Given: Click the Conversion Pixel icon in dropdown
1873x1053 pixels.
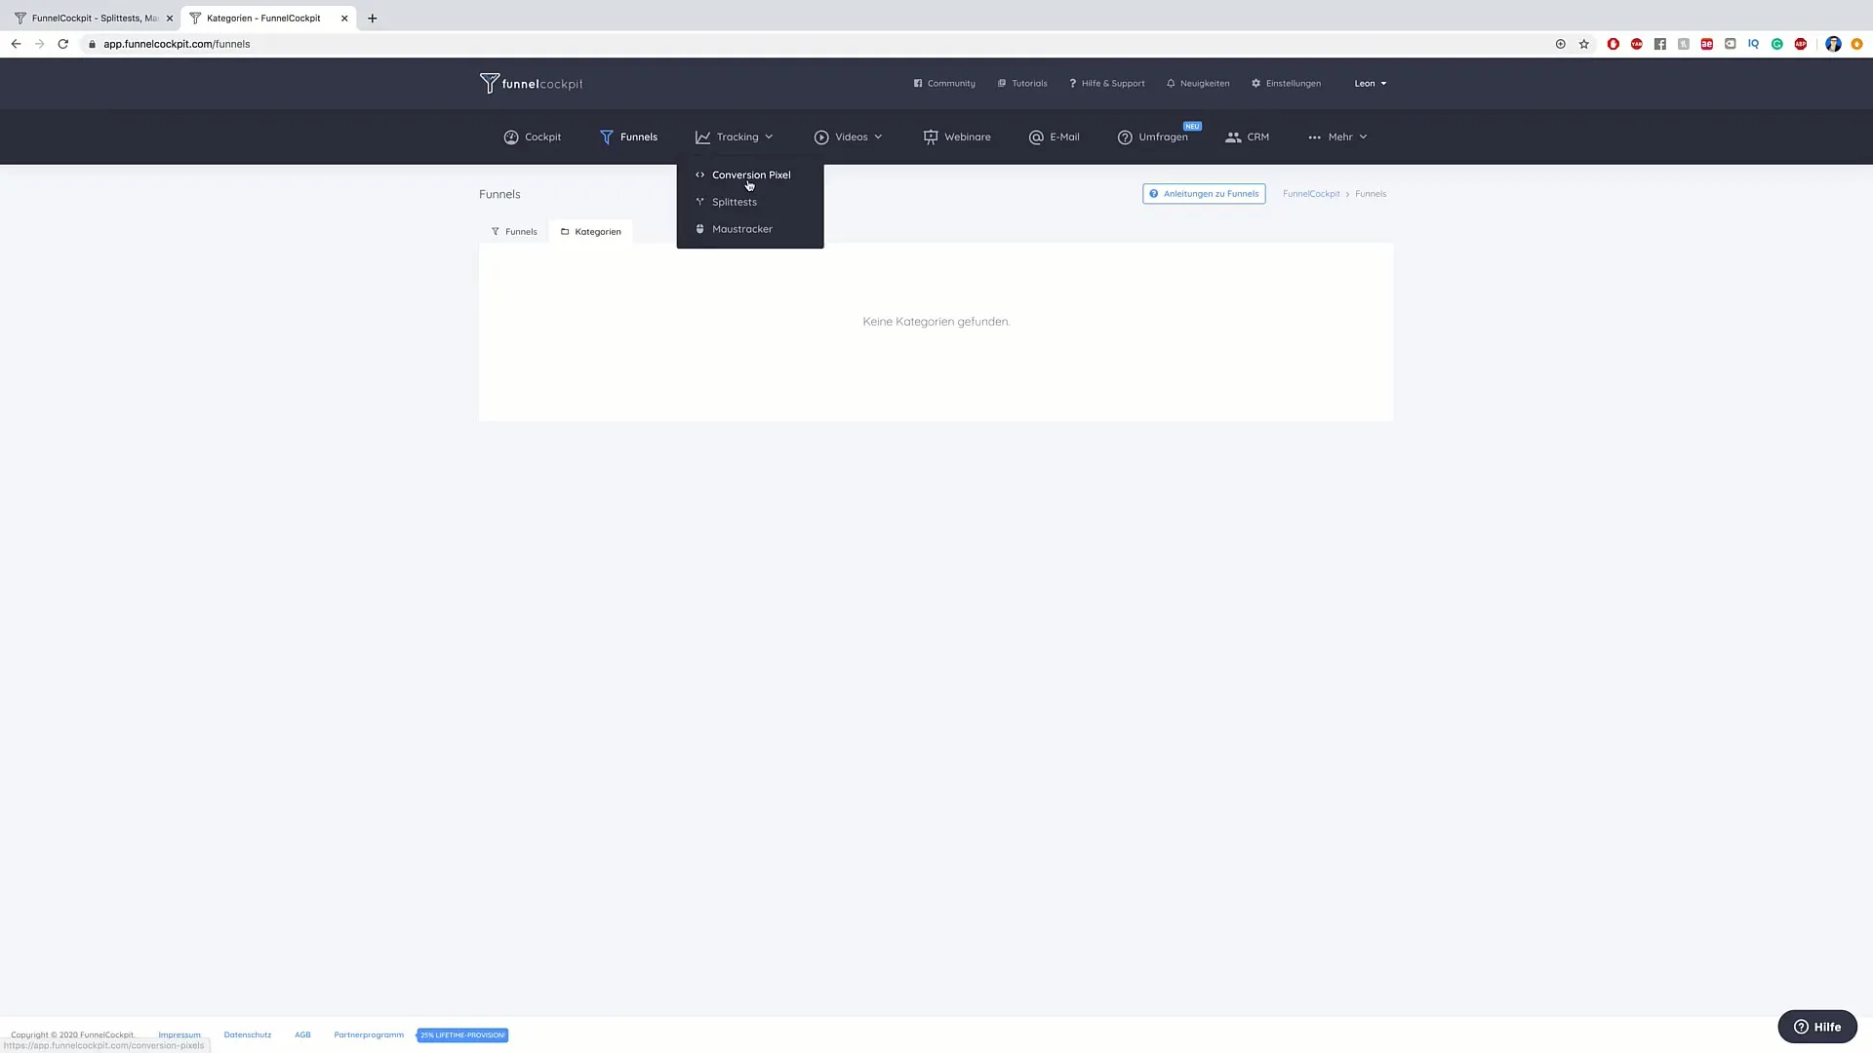Looking at the screenshot, I should click(699, 174).
